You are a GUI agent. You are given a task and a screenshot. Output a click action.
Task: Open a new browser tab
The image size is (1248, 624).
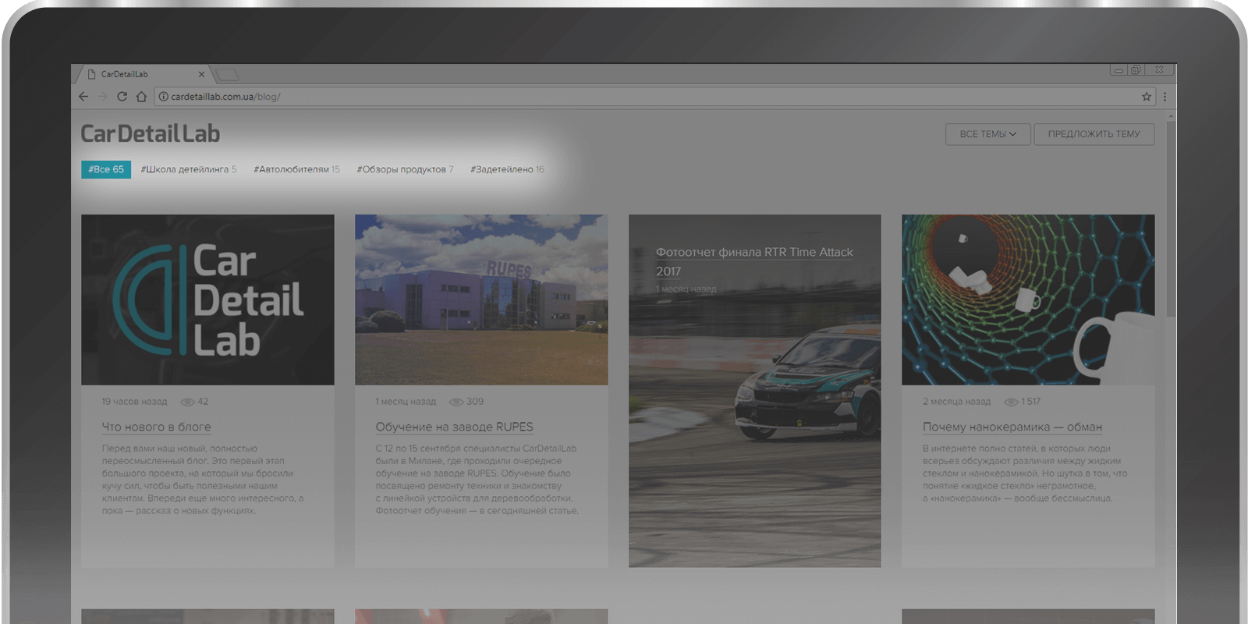pyautogui.click(x=227, y=75)
